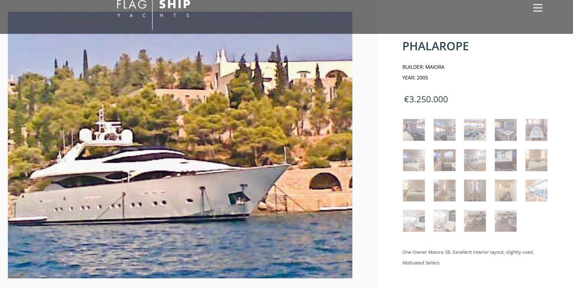Screen dimensions: 573x288
Task: Open the mirrored doorway cabin thumbnail
Action: tap(475, 191)
